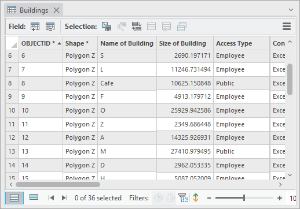The width and height of the screenshot is (300, 209).
Task: Toggle the time filter icon
Action: pyautogui.click(x=158, y=198)
